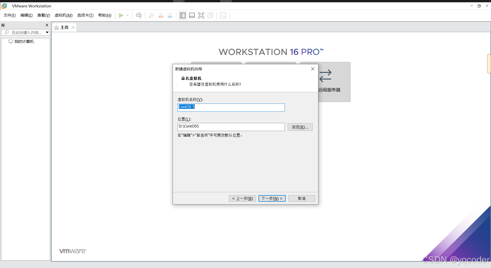Image resolution: width=491 pixels, height=268 pixels.
Task: Click the snapshot manager toolbar icon
Action: tap(170, 16)
